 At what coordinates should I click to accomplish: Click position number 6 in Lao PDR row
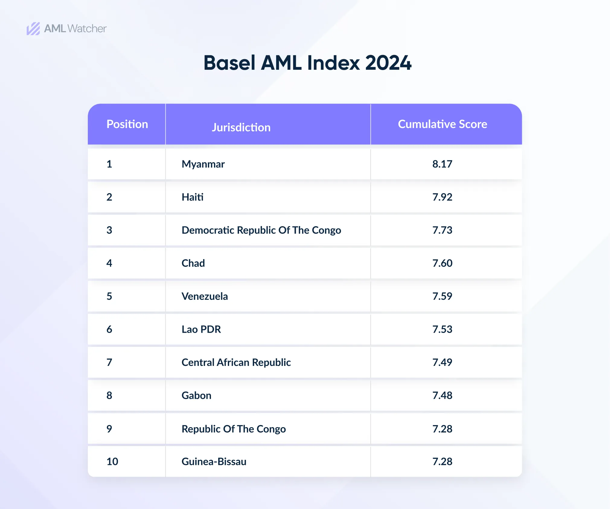coord(109,329)
